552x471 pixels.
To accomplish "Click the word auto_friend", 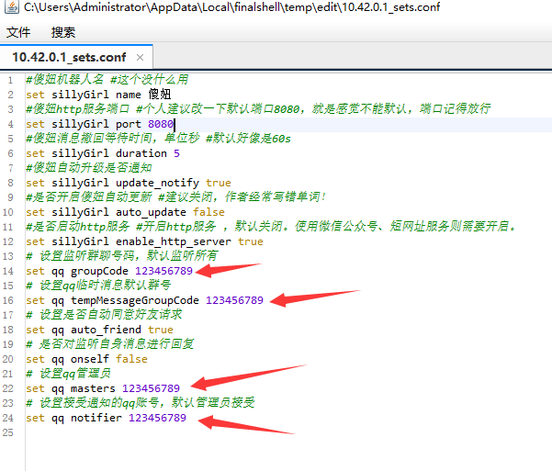I will (x=106, y=330).
